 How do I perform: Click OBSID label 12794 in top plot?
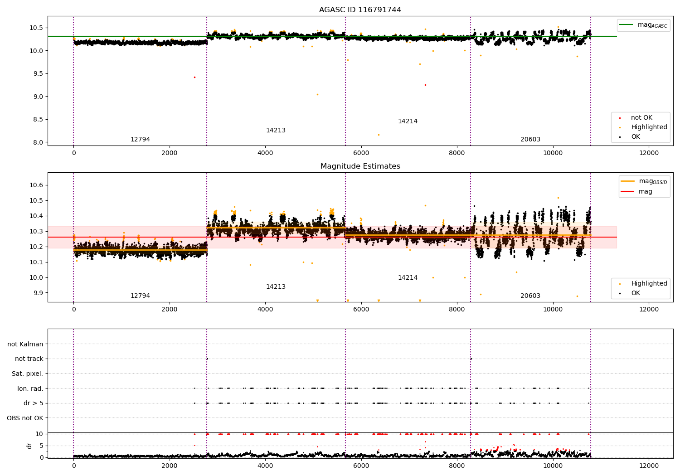140,140
